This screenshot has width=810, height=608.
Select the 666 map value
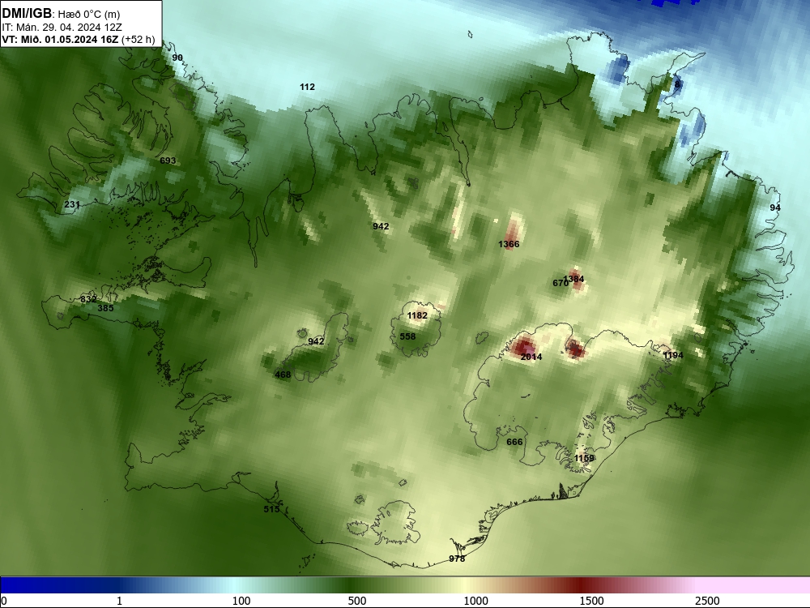coord(514,442)
